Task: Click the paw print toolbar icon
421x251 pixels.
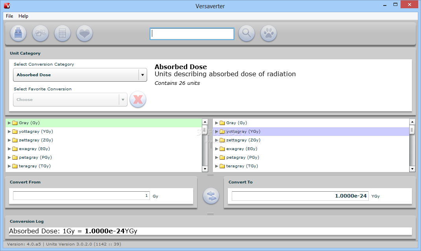Action: (268, 33)
